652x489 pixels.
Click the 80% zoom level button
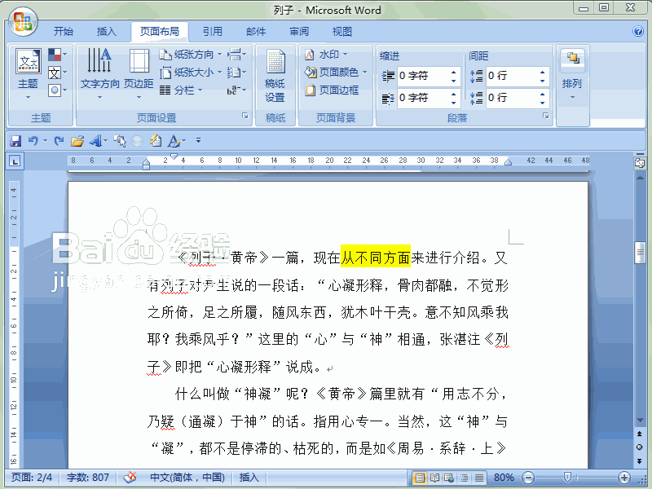(504, 478)
